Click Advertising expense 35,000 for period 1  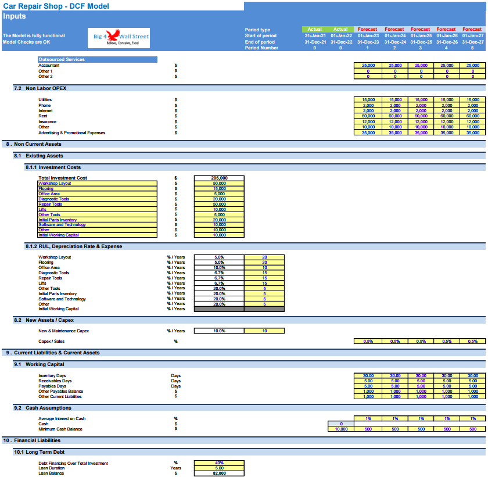(368, 132)
